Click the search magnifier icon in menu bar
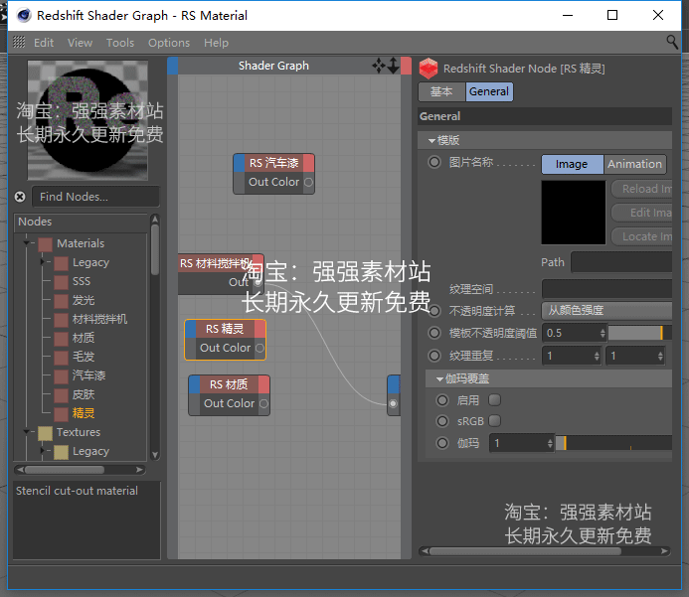689x597 pixels. tap(672, 42)
